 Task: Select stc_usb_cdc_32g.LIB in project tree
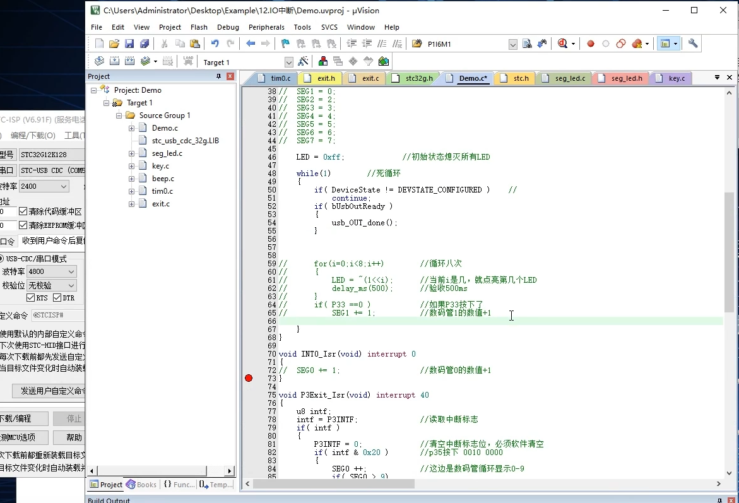185,141
